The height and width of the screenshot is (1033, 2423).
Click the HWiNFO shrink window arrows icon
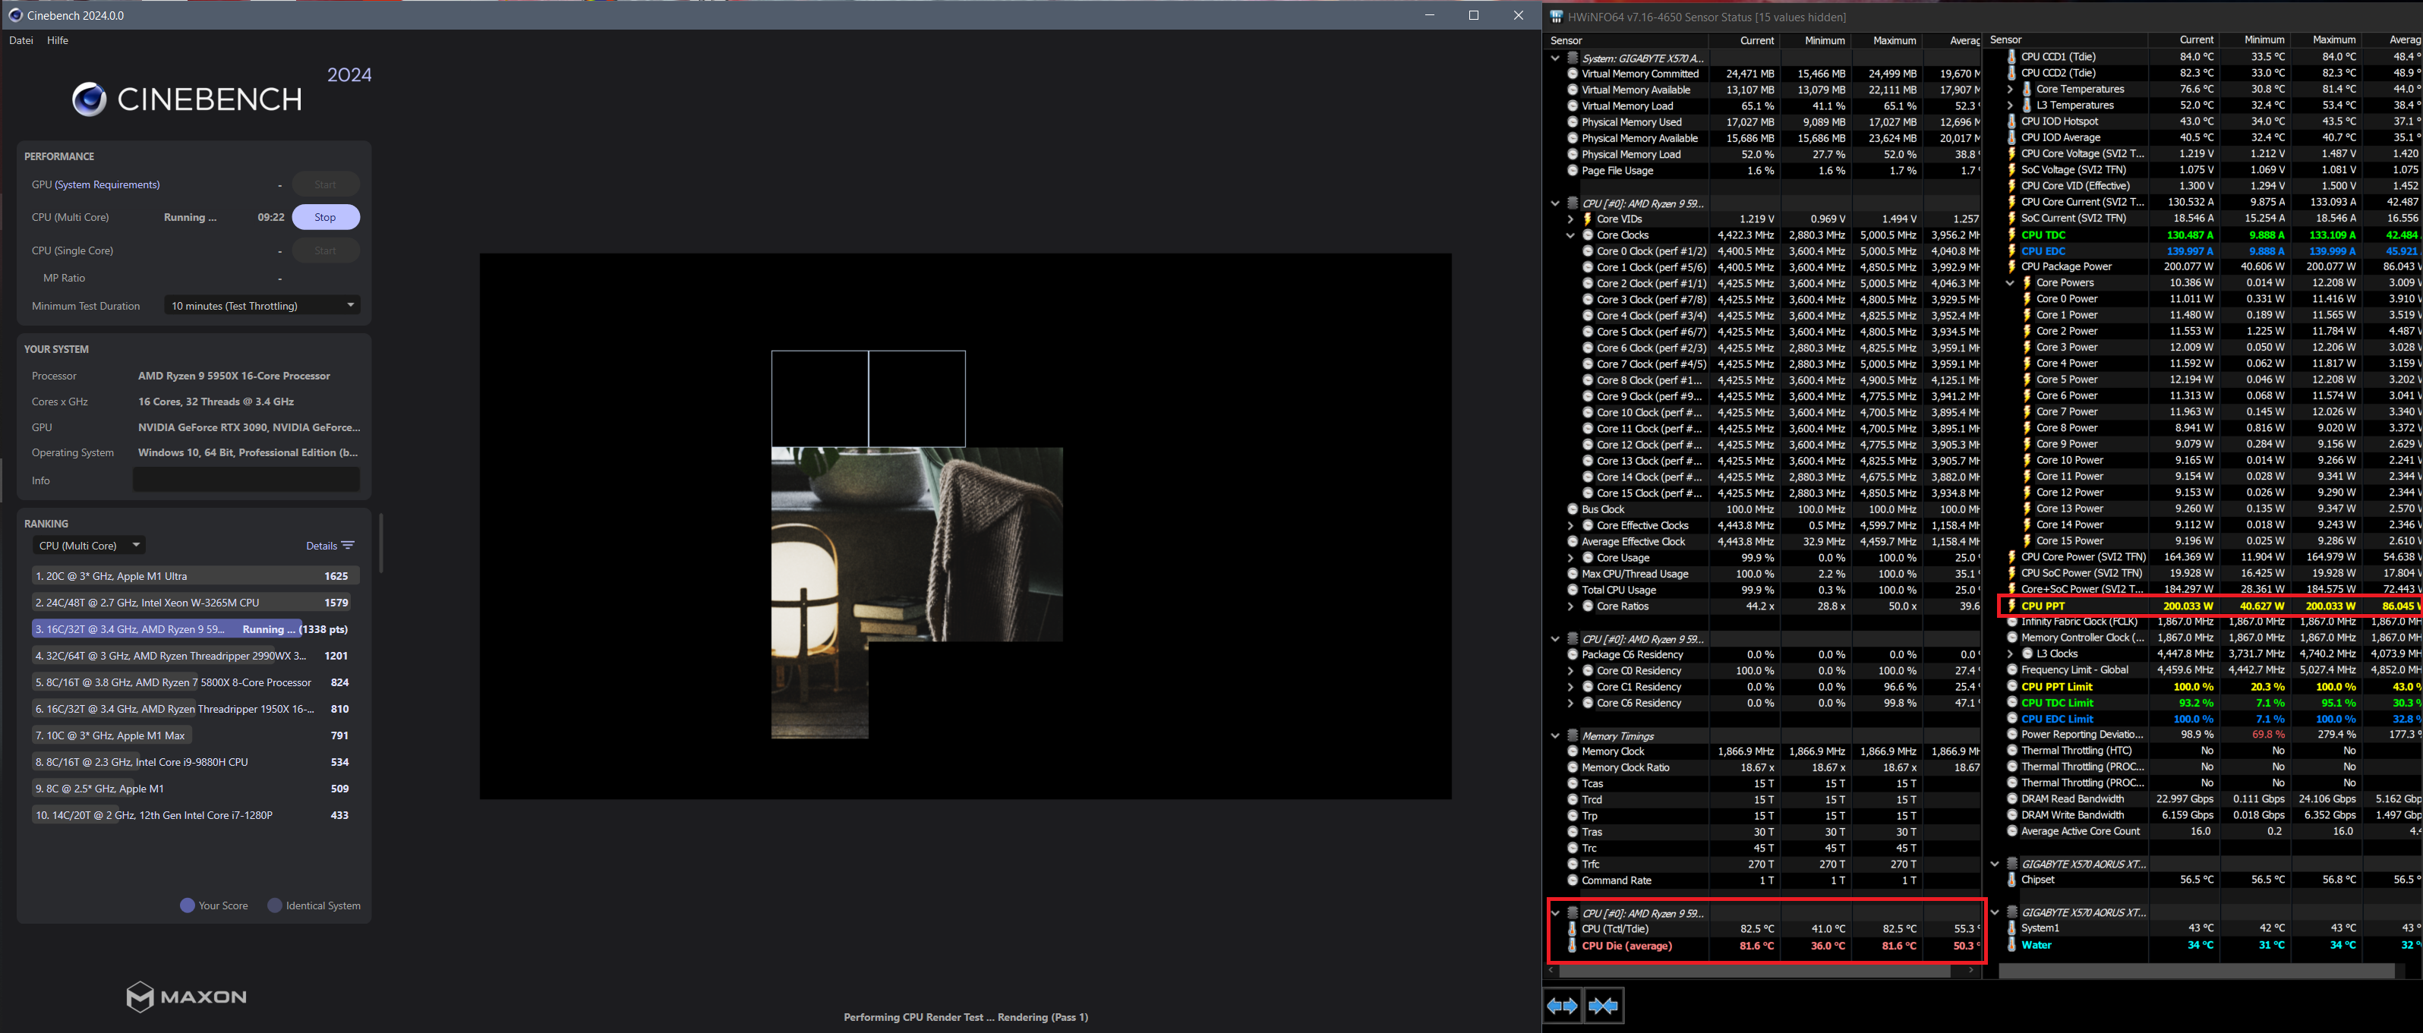point(1603,1006)
